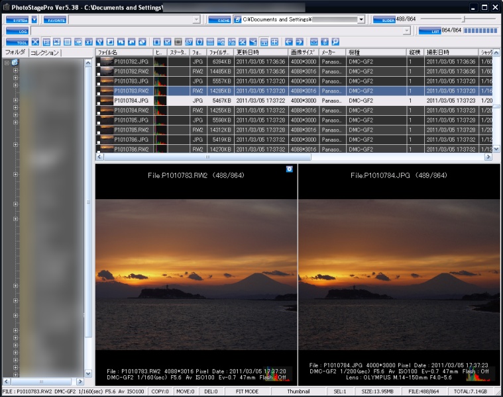Tick the mark box on P1010782.RW2 row
This screenshot has width=503, height=397.
[99, 74]
